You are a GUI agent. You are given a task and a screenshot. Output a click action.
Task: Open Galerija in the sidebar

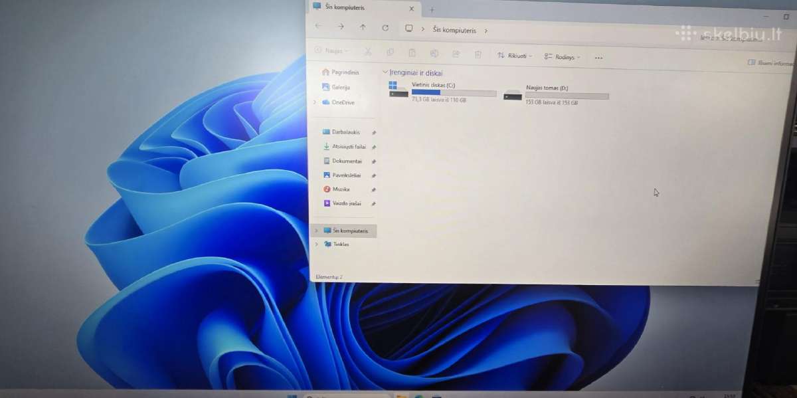[337, 87]
